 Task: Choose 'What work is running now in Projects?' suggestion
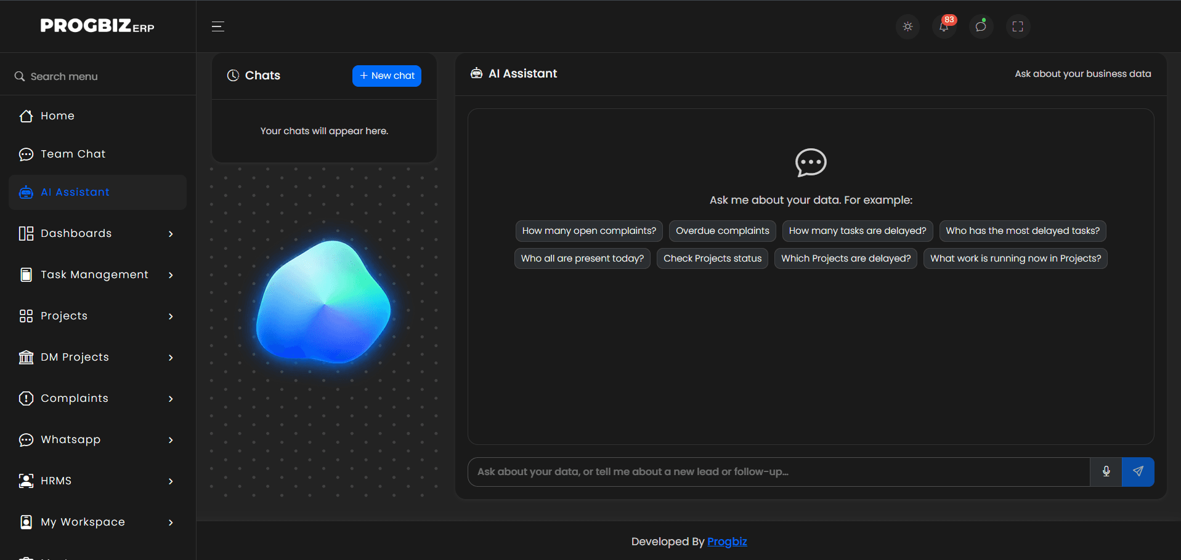point(1015,258)
